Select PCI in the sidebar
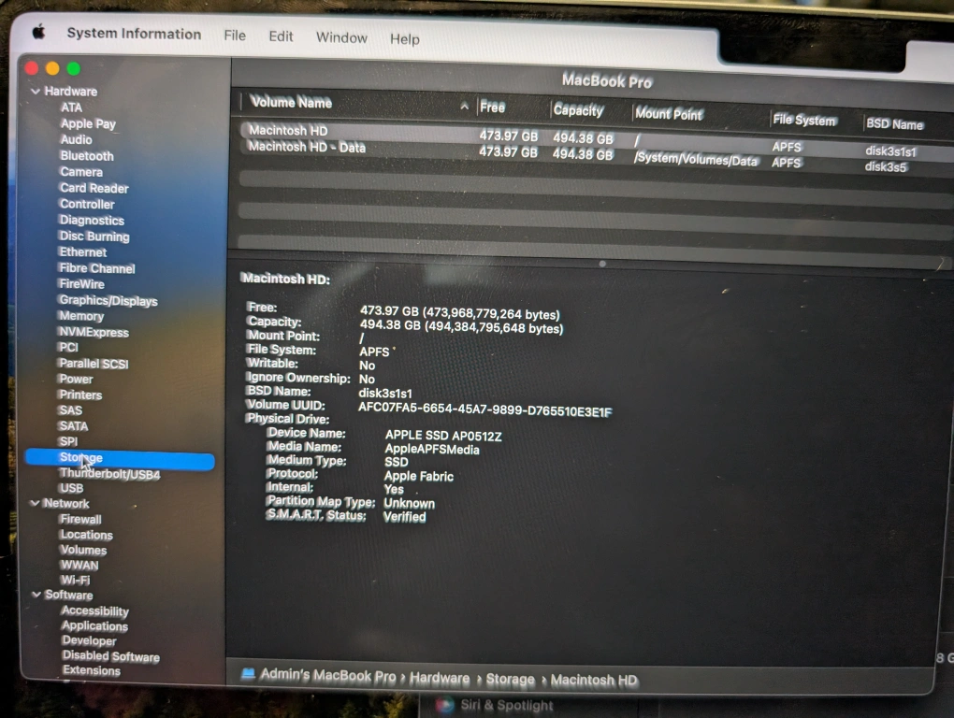The image size is (954, 718). click(68, 348)
